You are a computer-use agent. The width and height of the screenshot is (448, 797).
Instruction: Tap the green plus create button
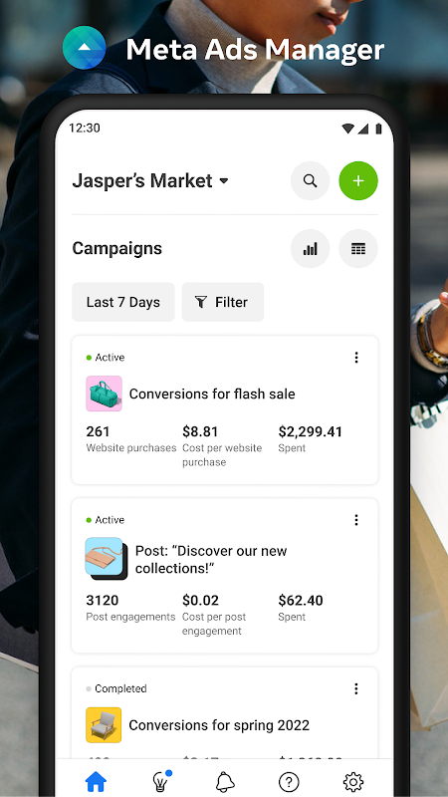[x=358, y=180]
